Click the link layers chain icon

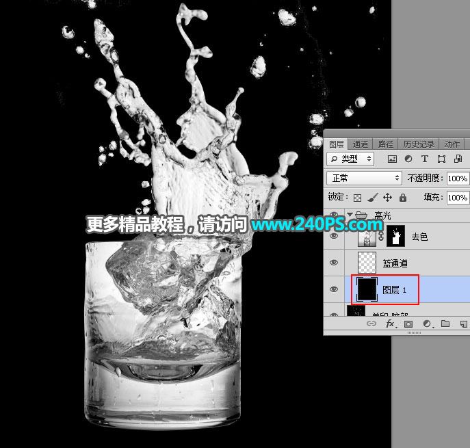click(x=371, y=324)
